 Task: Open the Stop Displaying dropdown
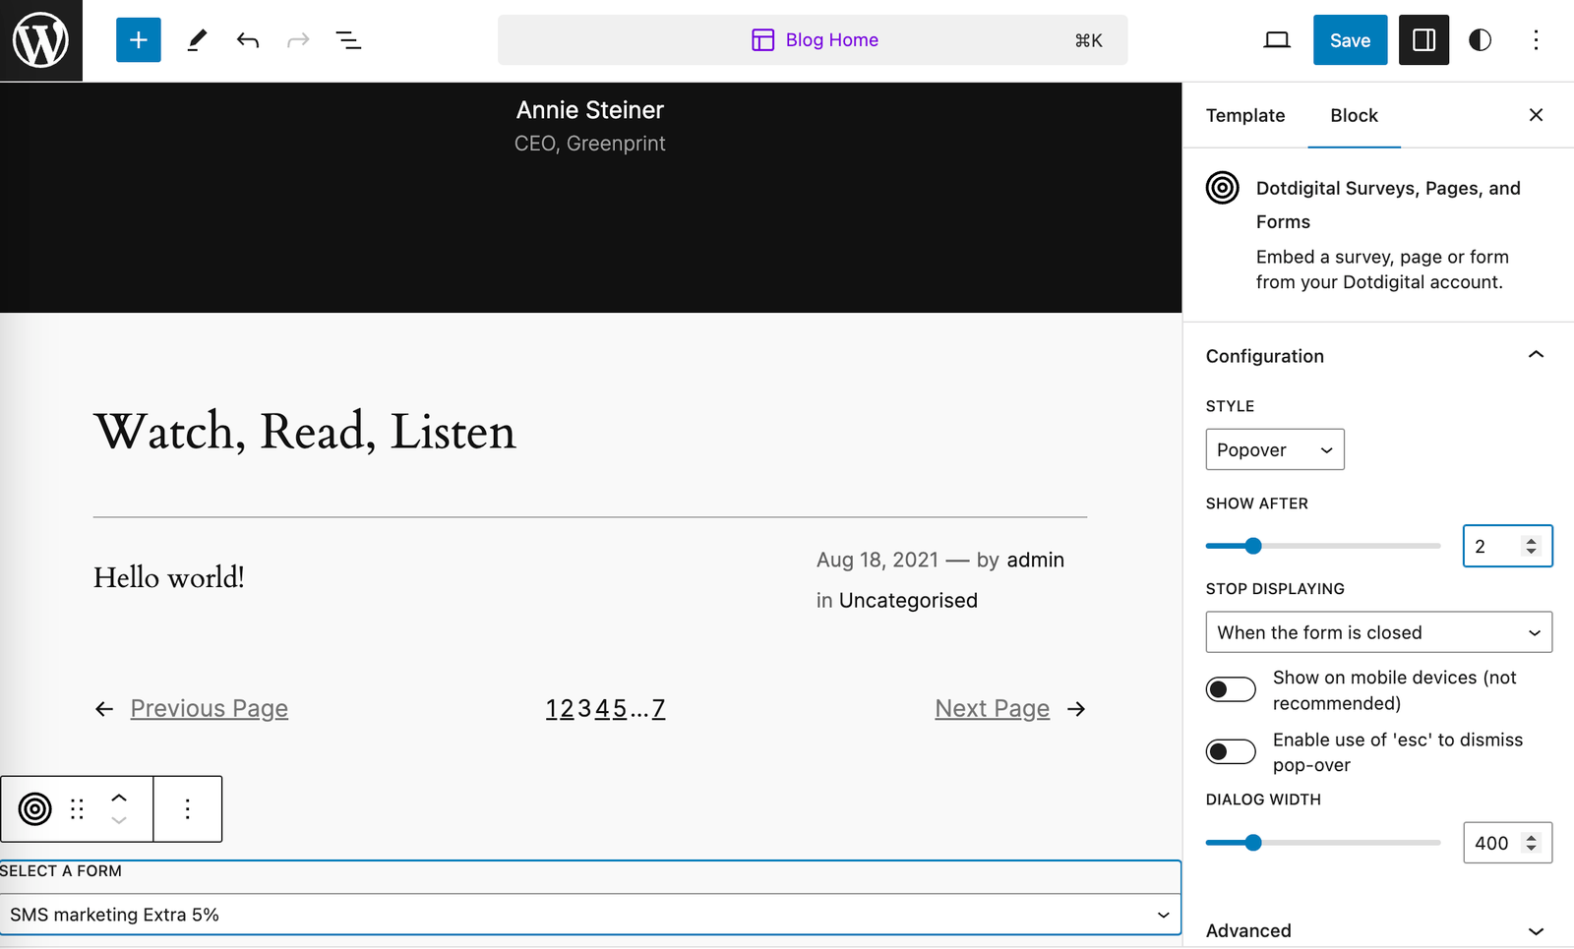click(x=1377, y=632)
